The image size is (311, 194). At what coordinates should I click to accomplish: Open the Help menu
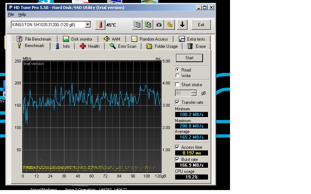(22, 14)
